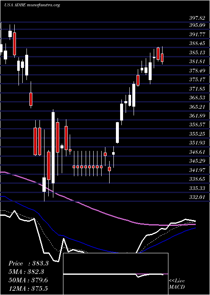Image resolution: width=210 pixels, height=295 pixels.
Task: Click the 335.33 price level label
Action: click(197, 188)
